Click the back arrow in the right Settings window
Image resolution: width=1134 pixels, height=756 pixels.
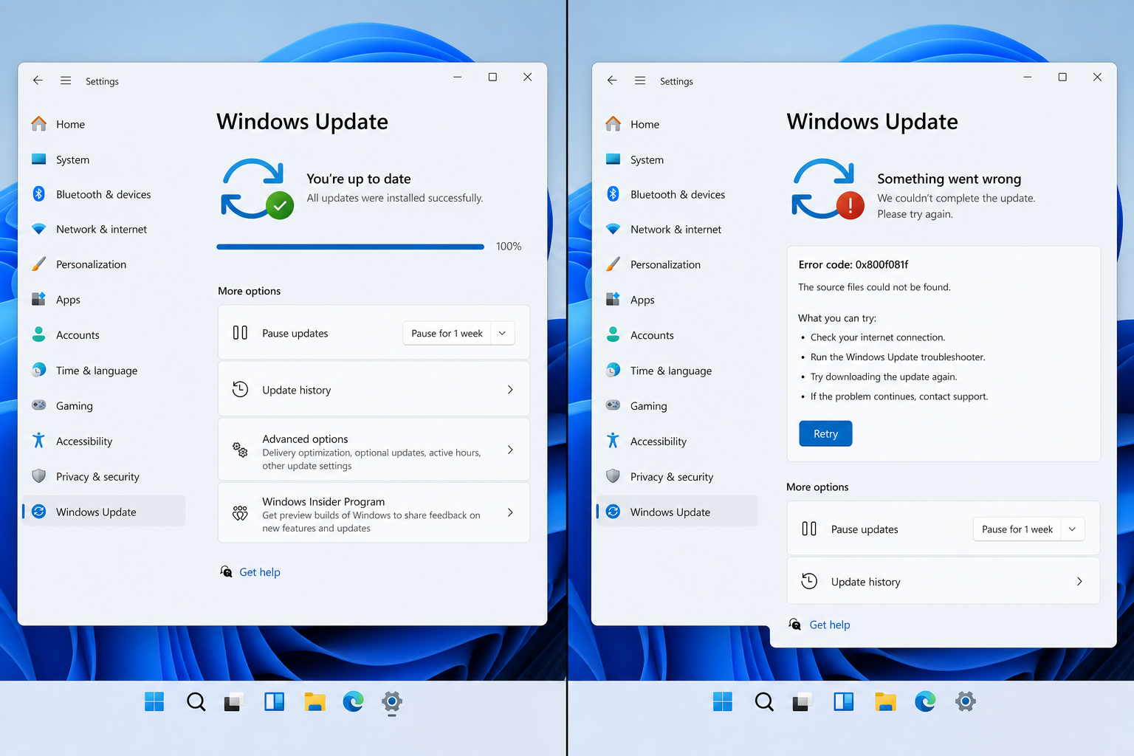coord(612,80)
